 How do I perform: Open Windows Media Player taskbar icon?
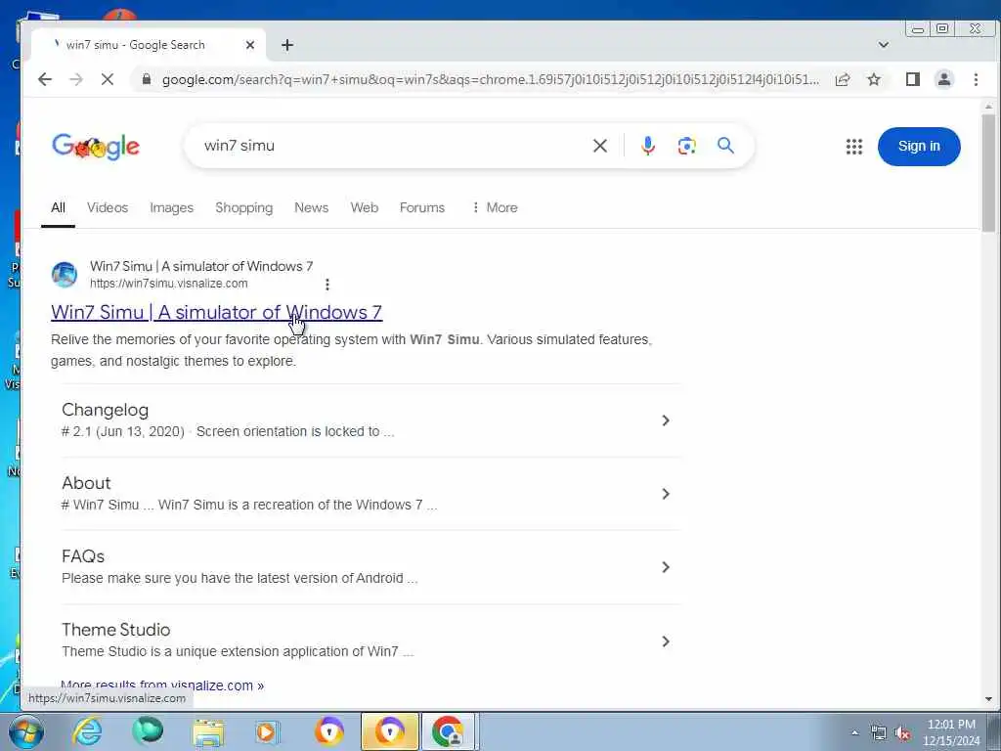[266, 731]
